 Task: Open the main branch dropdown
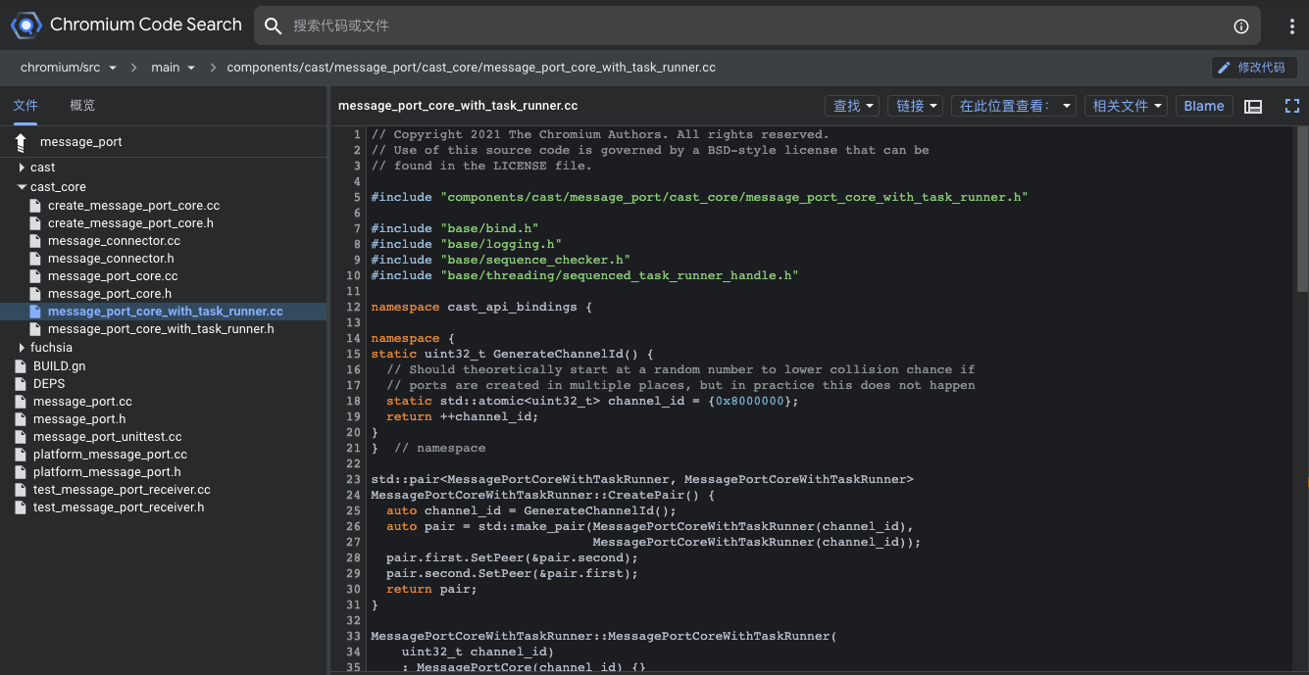174,68
